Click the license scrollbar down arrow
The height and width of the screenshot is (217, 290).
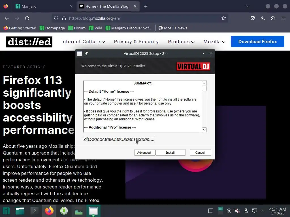tap(204, 130)
